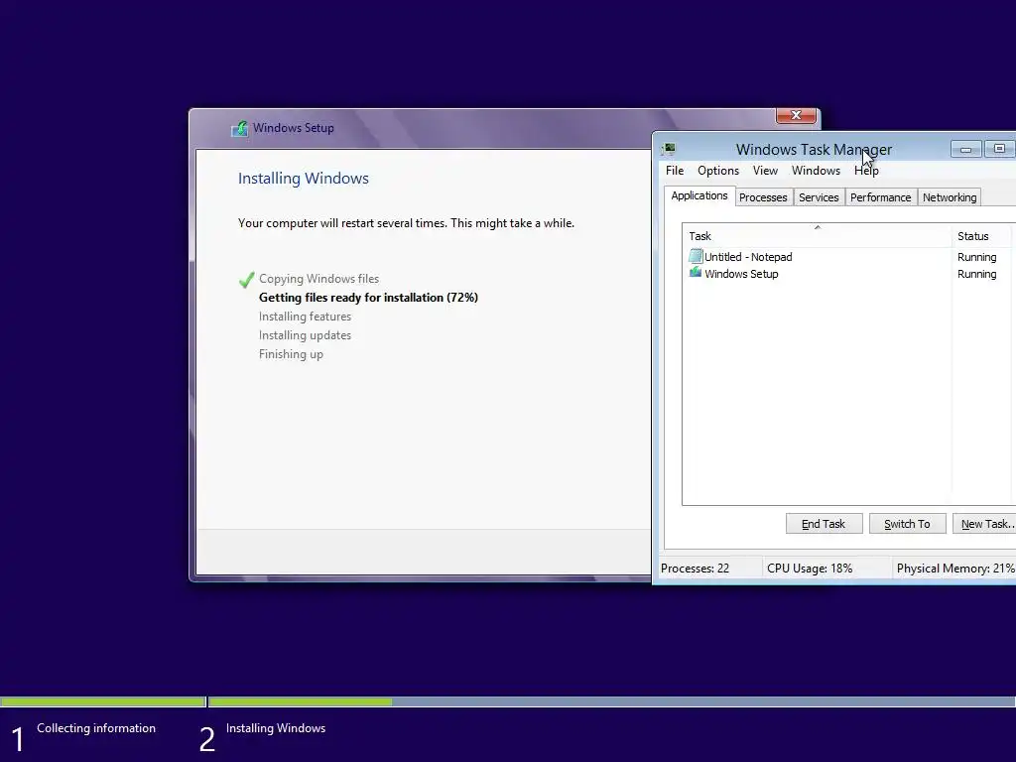Open the View menu
The image size is (1016, 762).
coord(765,171)
